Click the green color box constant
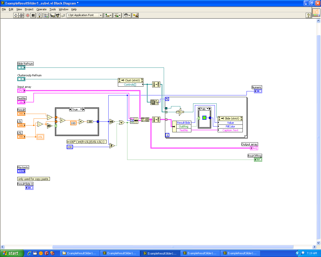This screenshot has height=257, width=321. 204,118
